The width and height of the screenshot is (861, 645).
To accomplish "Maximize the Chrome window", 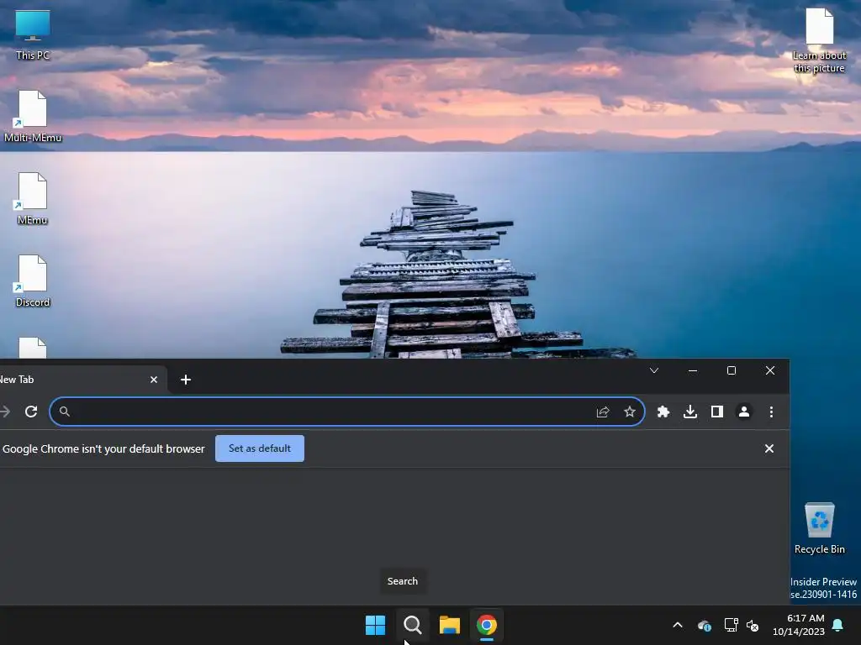I will pos(732,370).
